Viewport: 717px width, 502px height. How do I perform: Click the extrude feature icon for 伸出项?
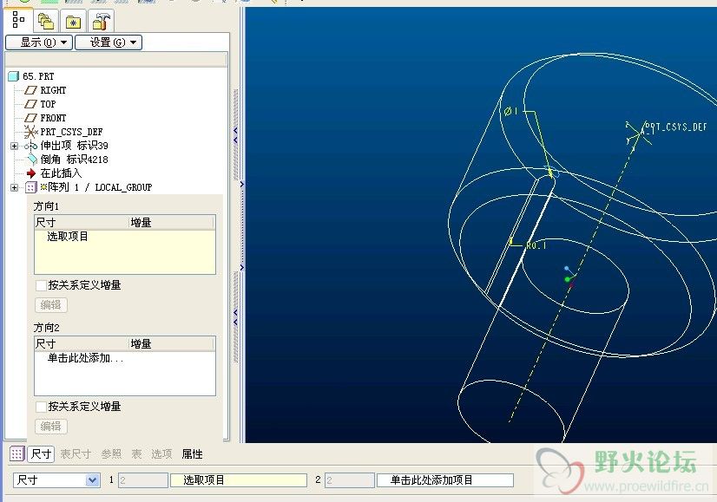pyautogui.click(x=30, y=147)
